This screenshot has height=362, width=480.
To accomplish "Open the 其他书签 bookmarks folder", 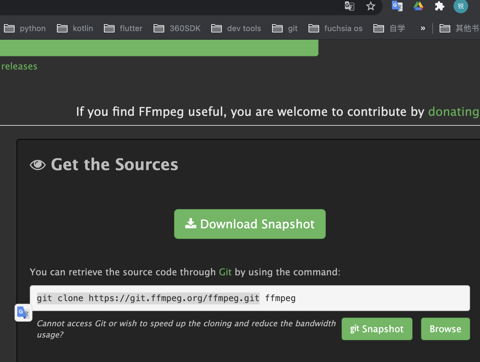I will pyautogui.click(x=459, y=28).
